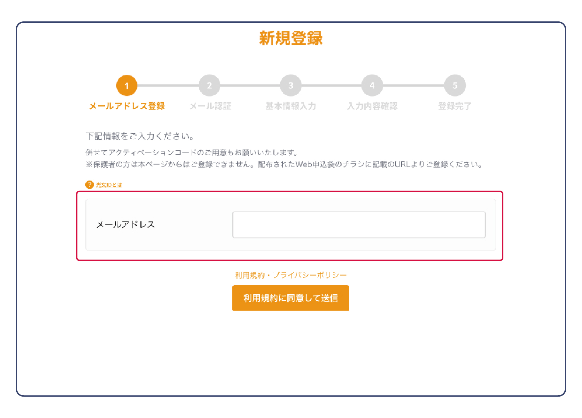The image size is (582, 418).
Task: Click the 下記情報をご入力ください instruction text
Action: pyautogui.click(x=140, y=136)
